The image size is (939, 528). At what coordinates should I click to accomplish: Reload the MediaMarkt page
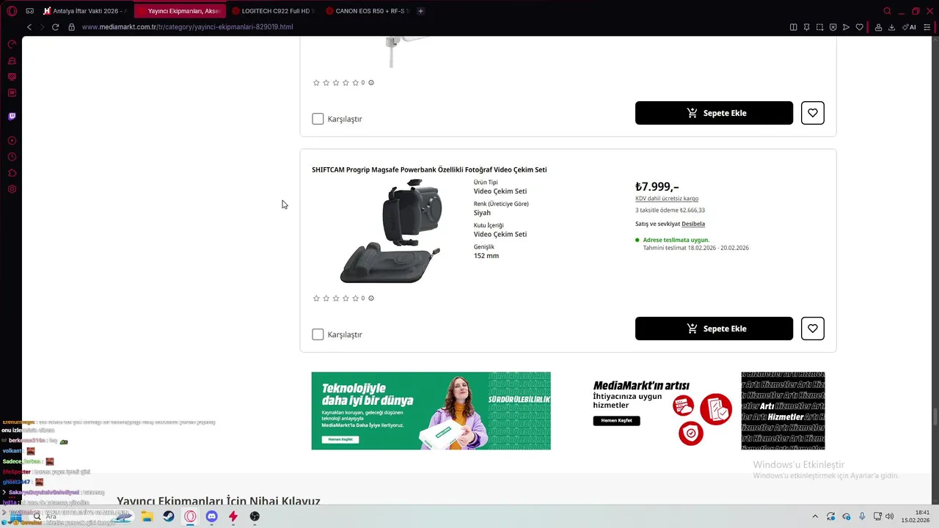55,27
